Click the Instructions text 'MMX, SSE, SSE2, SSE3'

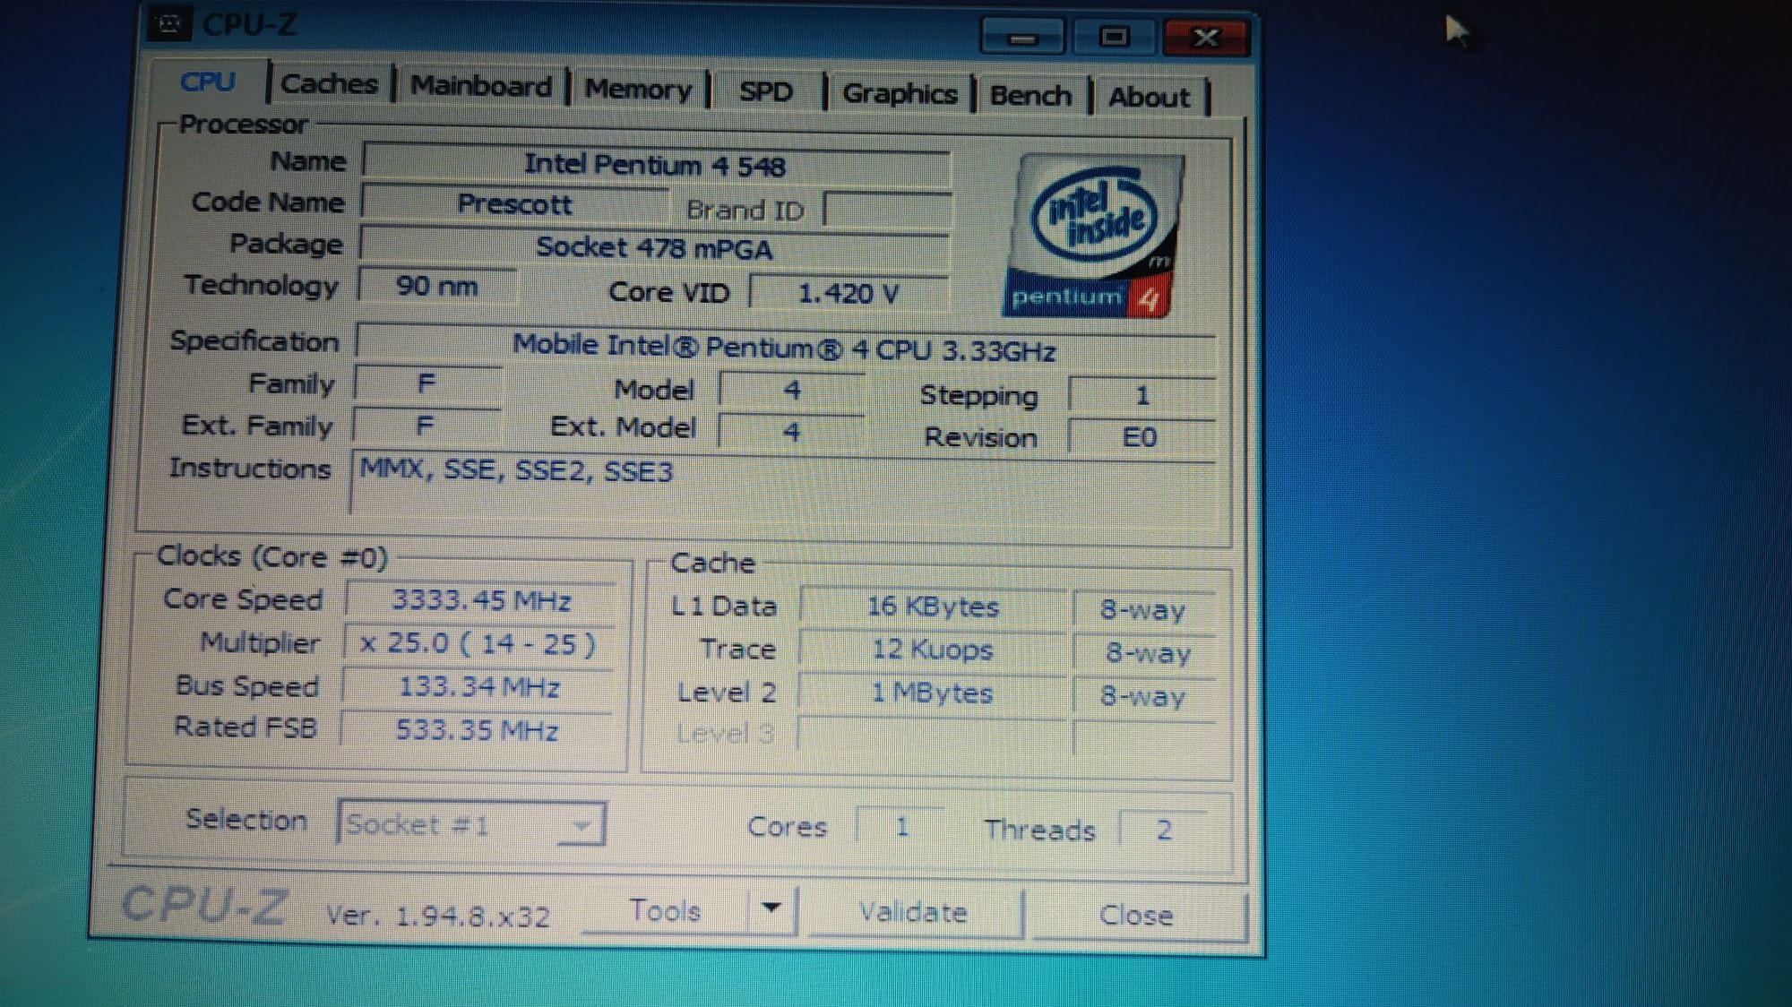[x=516, y=470]
